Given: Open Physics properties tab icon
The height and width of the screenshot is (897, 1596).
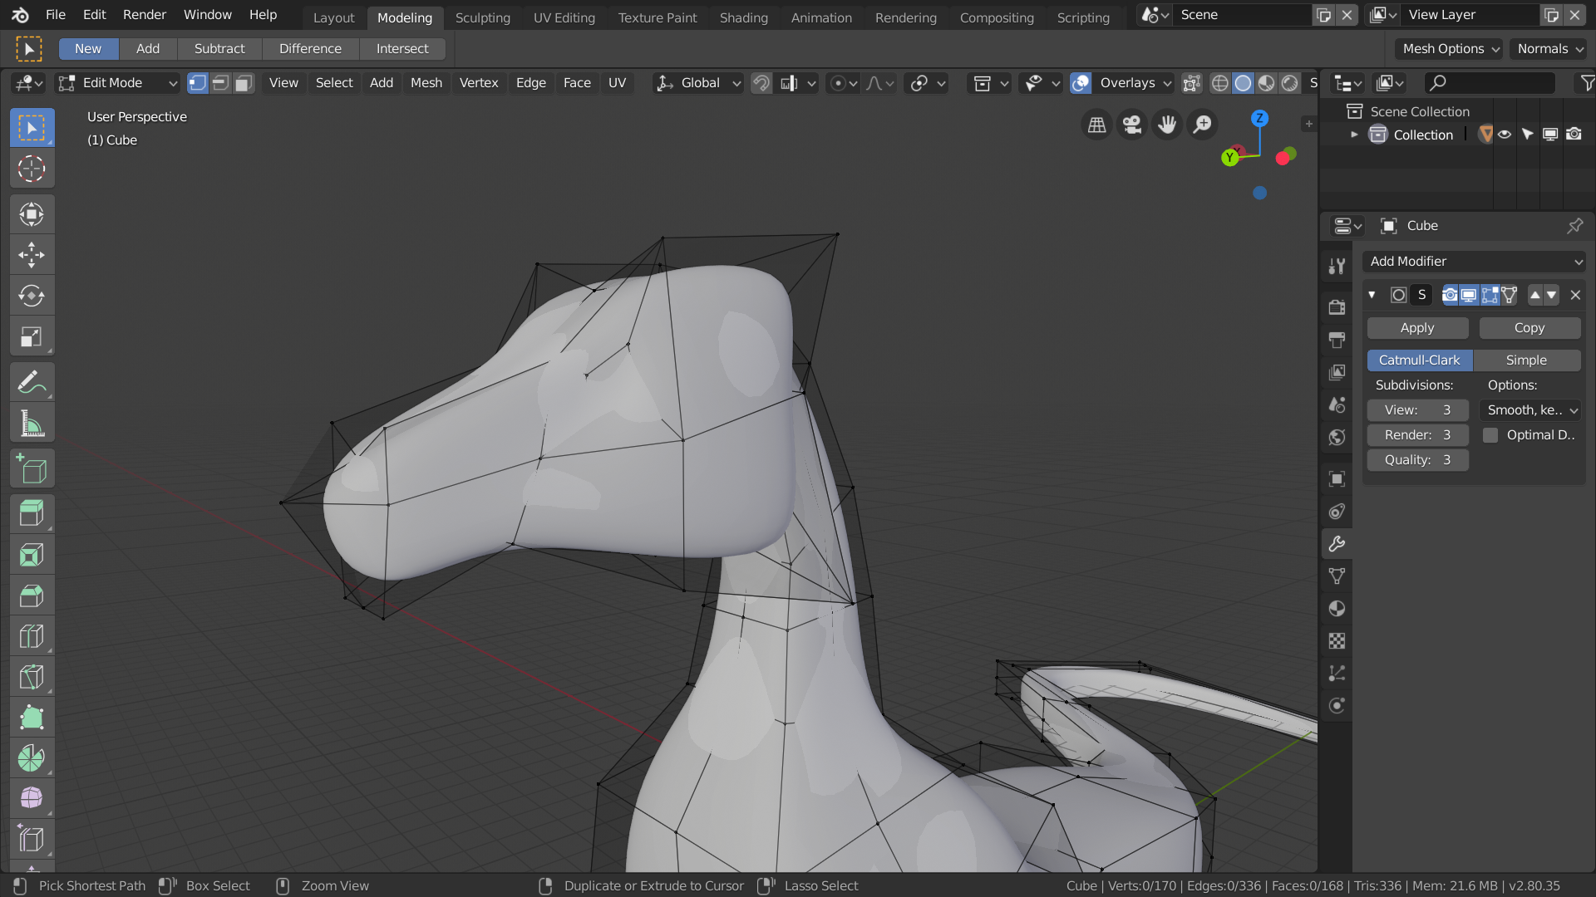Looking at the screenshot, I should [x=1337, y=706].
